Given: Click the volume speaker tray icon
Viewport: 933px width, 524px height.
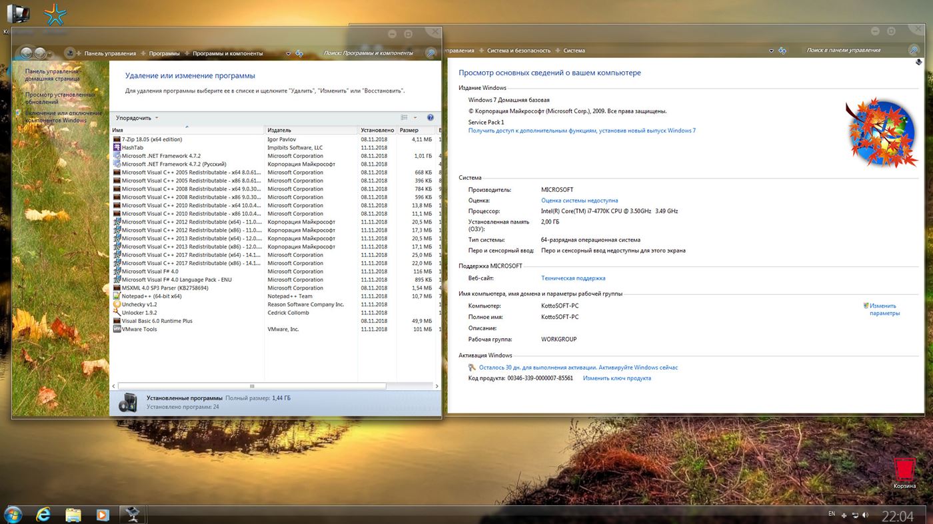Looking at the screenshot, I should pos(865,515).
